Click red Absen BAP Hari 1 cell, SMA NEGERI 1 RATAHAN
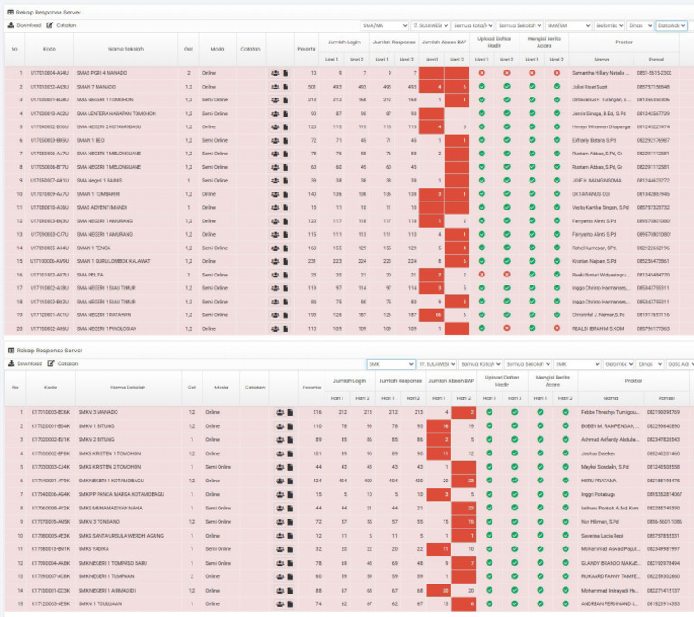Viewport: 694px width, 617px height. 432,315
